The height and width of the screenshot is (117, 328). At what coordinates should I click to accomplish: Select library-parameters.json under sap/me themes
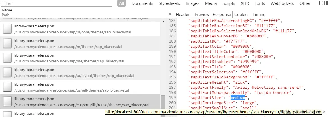pyautogui.click(x=80, y=58)
